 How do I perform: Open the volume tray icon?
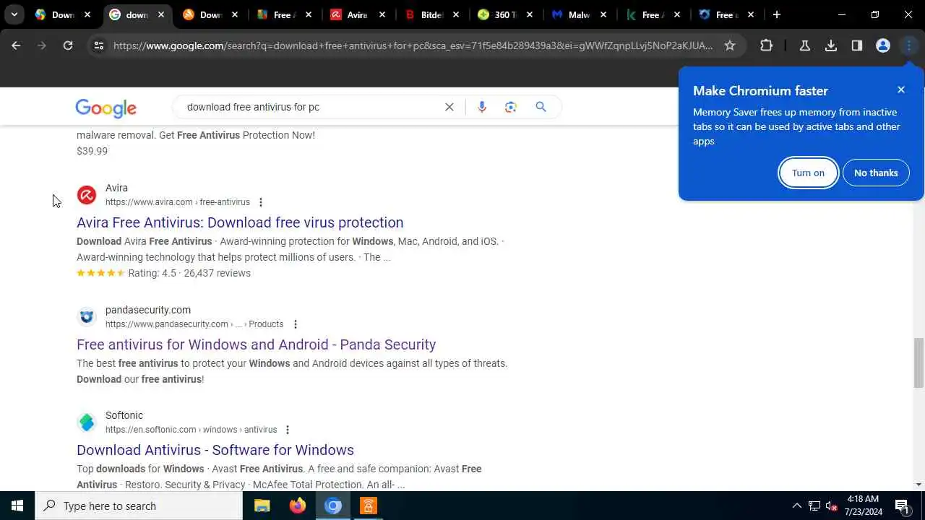coord(832,506)
